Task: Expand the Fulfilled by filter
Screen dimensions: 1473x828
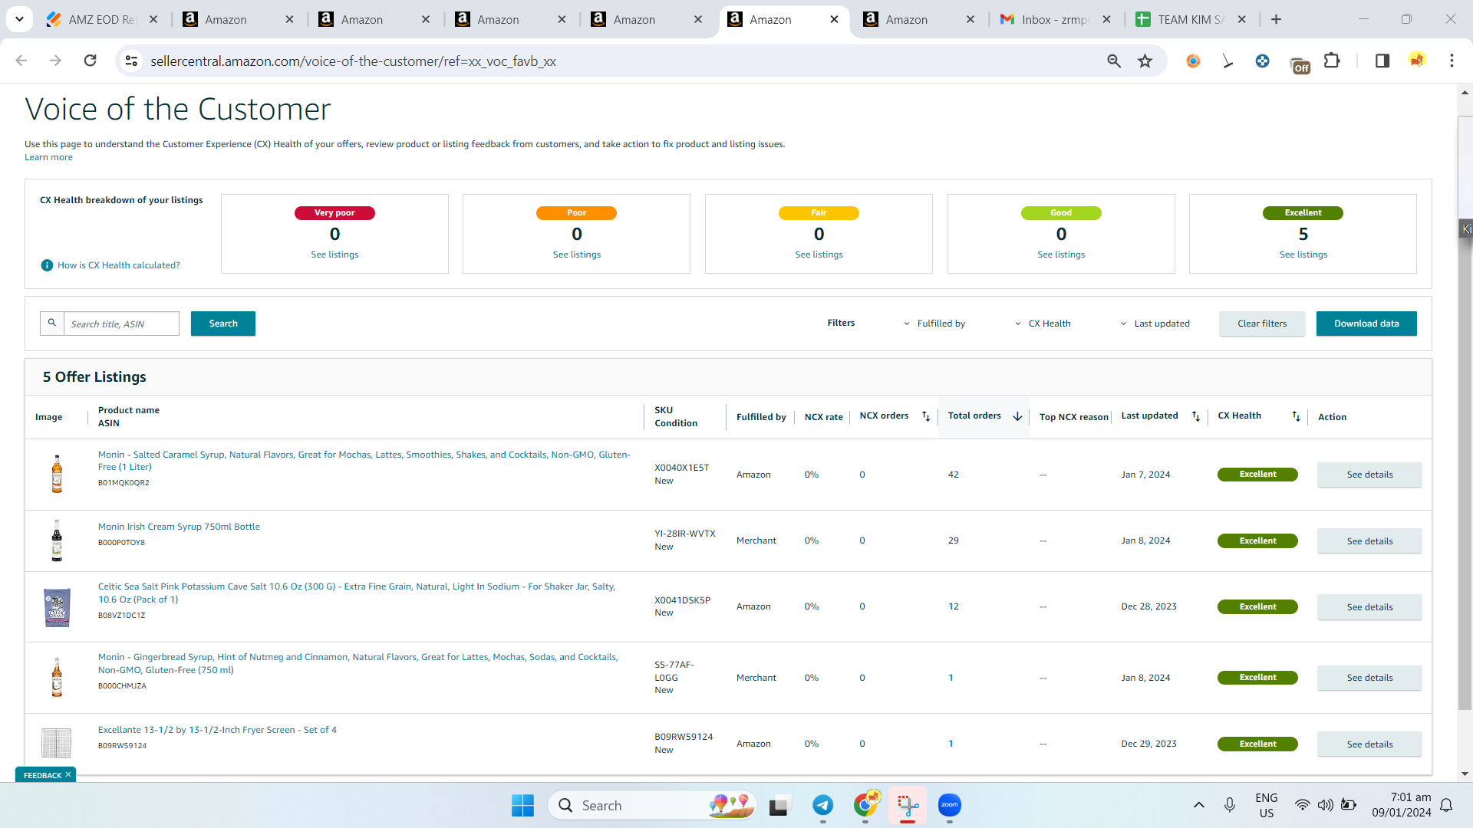Action: (x=934, y=324)
